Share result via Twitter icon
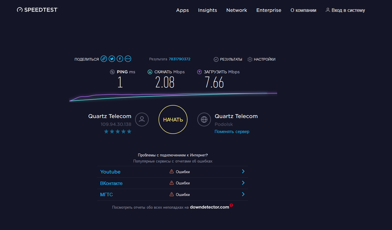Viewport: 392px width, 230px height. pos(112,59)
